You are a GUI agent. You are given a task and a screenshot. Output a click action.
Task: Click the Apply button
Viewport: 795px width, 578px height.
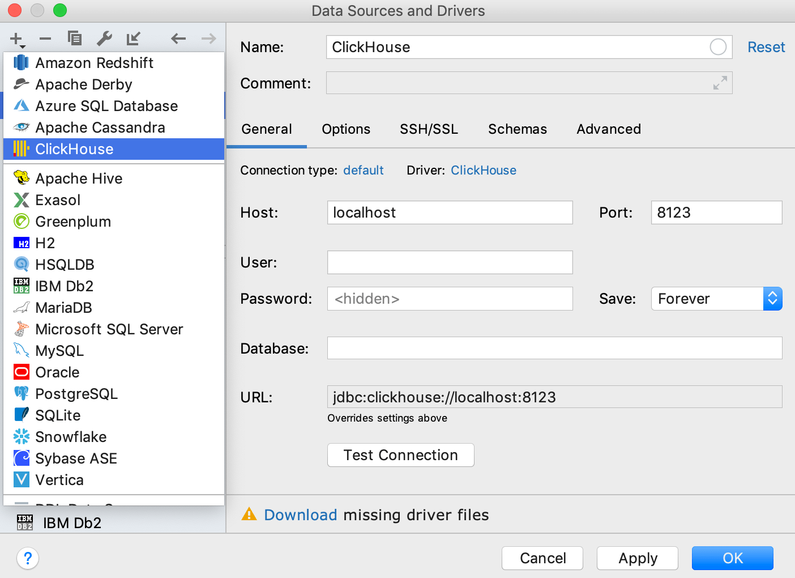[638, 558]
